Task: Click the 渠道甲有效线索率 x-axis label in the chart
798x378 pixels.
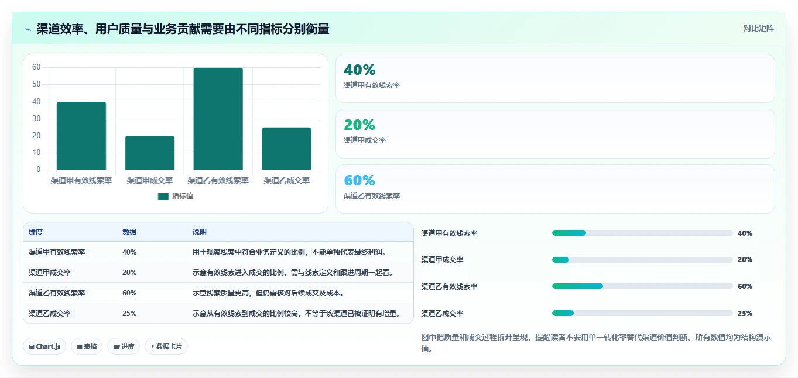Action: click(81, 181)
